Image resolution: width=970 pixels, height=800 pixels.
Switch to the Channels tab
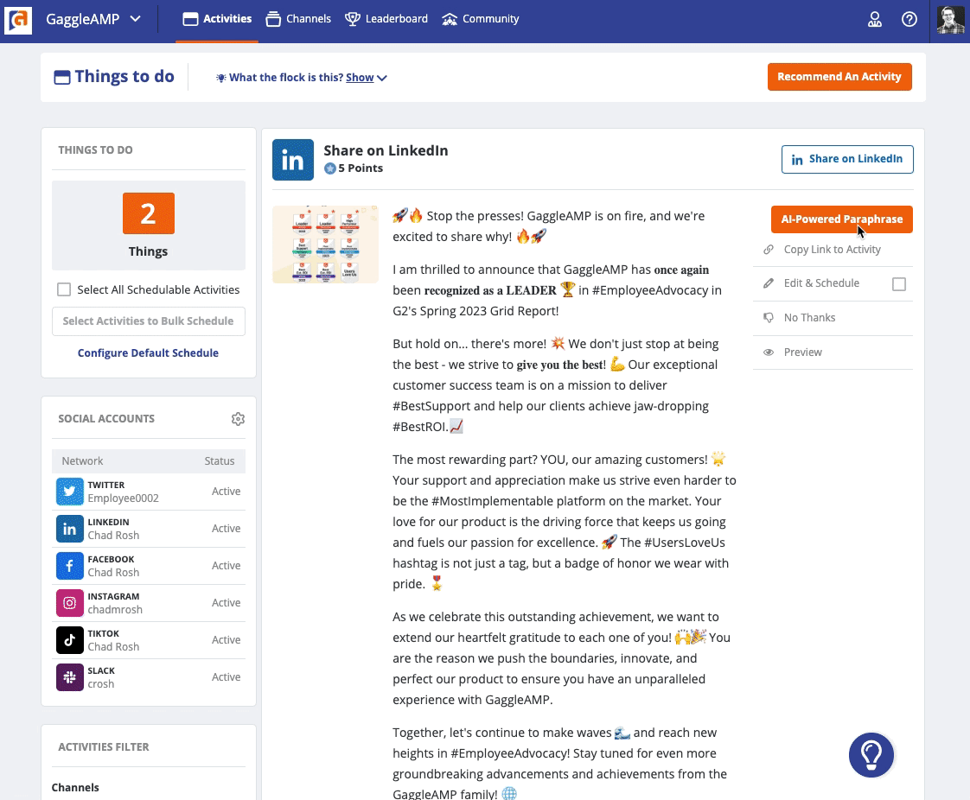(x=299, y=19)
